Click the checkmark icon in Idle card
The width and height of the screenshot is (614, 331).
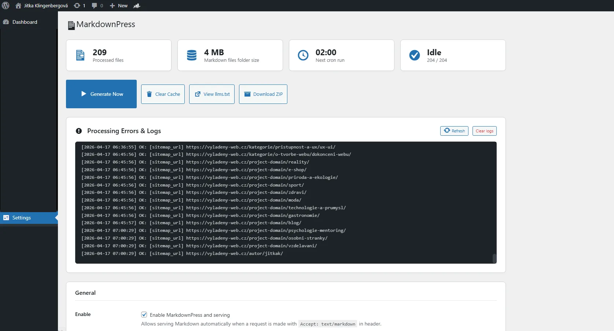pyautogui.click(x=415, y=55)
